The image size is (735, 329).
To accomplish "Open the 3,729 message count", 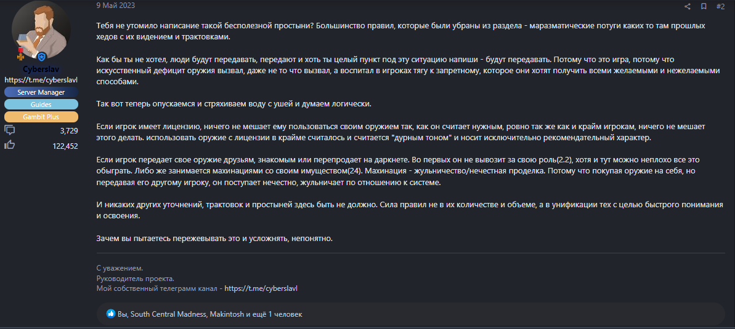I will (69, 131).
